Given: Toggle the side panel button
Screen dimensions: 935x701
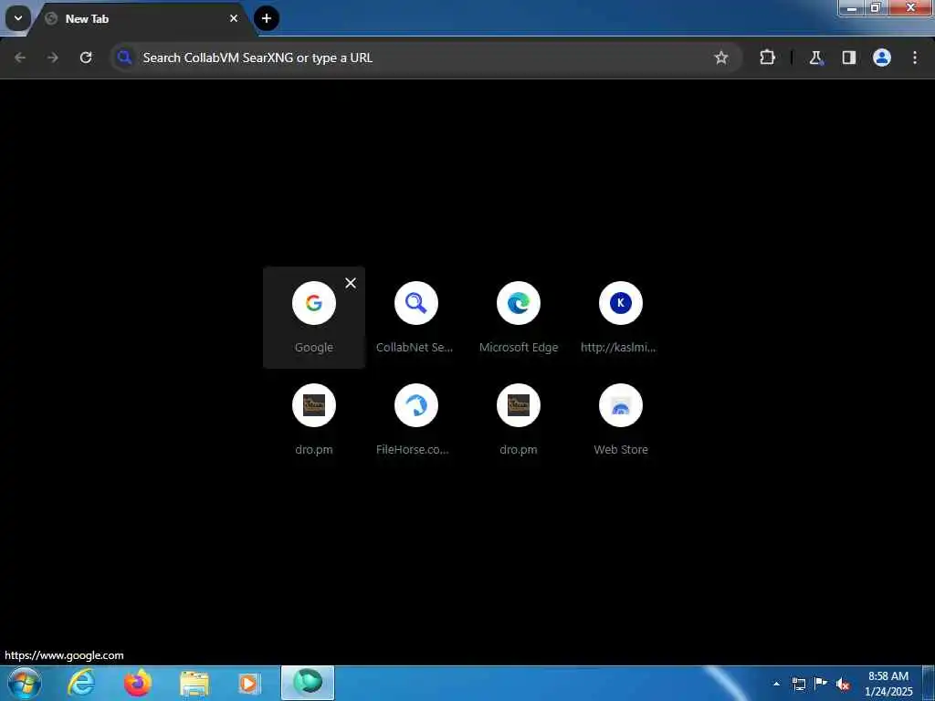Looking at the screenshot, I should [x=848, y=58].
